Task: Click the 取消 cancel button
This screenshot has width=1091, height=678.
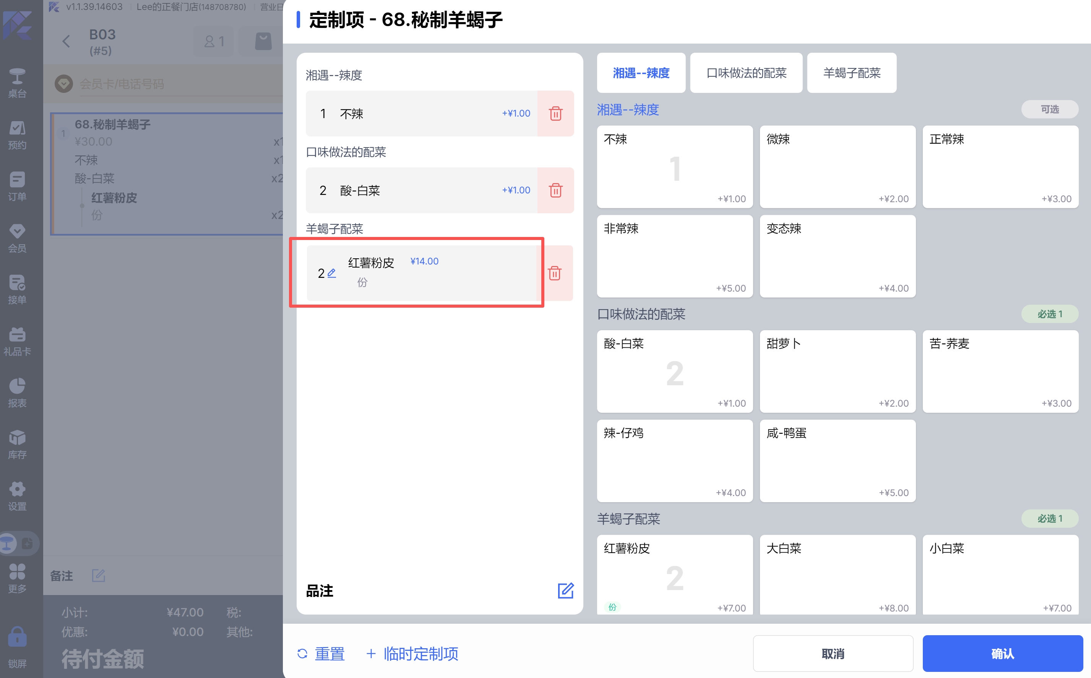Action: coord(833,653)
